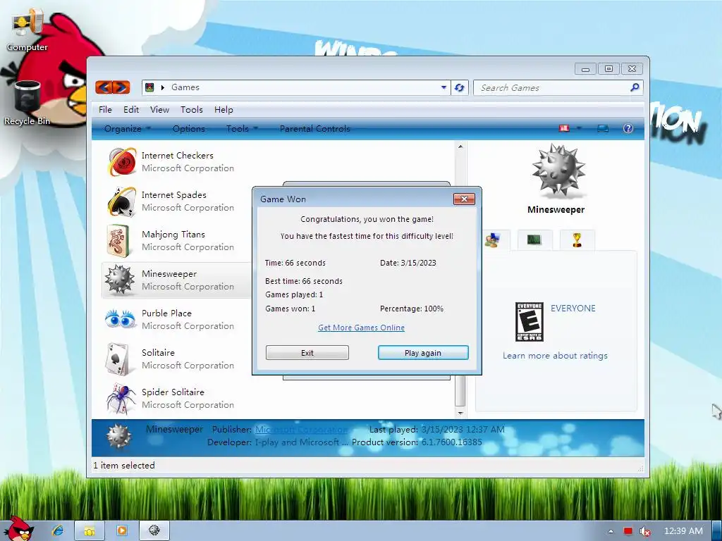Screen dimensions: 722x541
Task: Open the media player taskbar icon
Action: (x=122, y=530)
